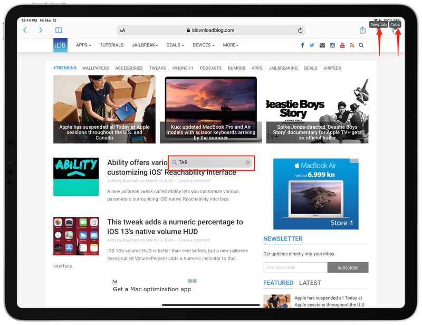The image size is (422, 325).
Task: Select the APPS trending link
Action: (x=257, y=68)
